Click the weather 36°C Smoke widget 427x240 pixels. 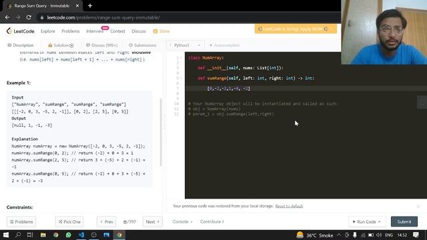(315, 235)
